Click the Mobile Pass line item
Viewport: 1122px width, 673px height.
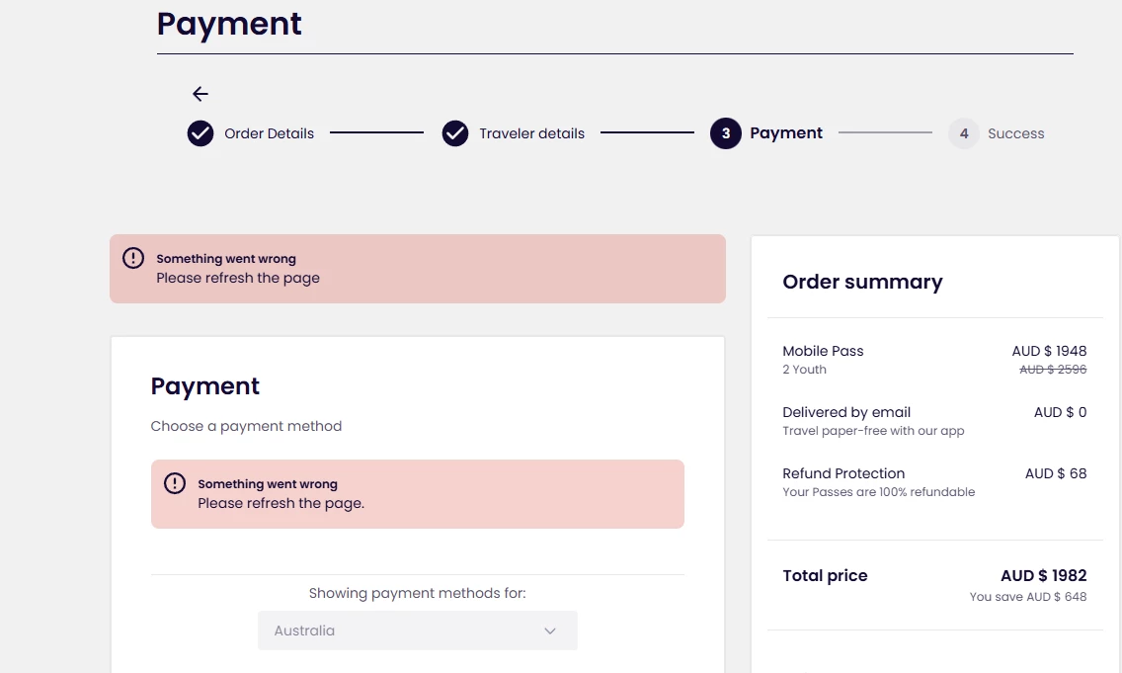pyautogui.click(x=823, y=351)
